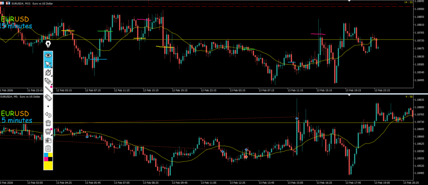Image resolution: width=428 pixels, height=185 pixels.
Task: Click the trash bin clear icon
Action: click(x=48, y=123)
